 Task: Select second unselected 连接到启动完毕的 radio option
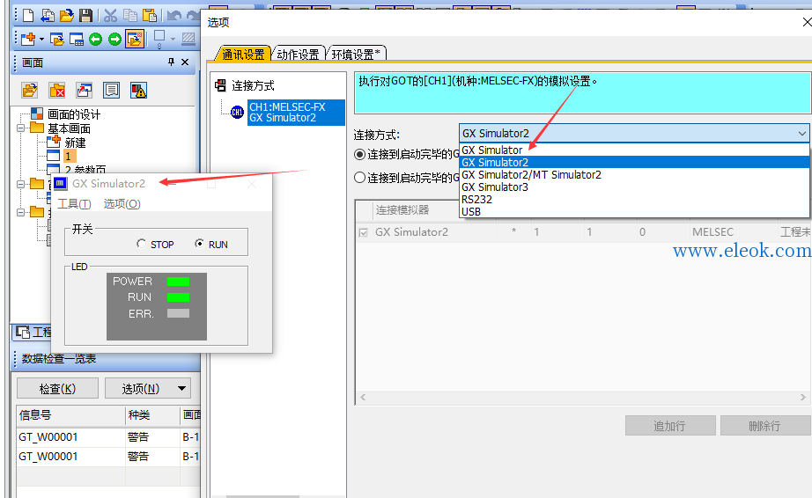(359, 178)
